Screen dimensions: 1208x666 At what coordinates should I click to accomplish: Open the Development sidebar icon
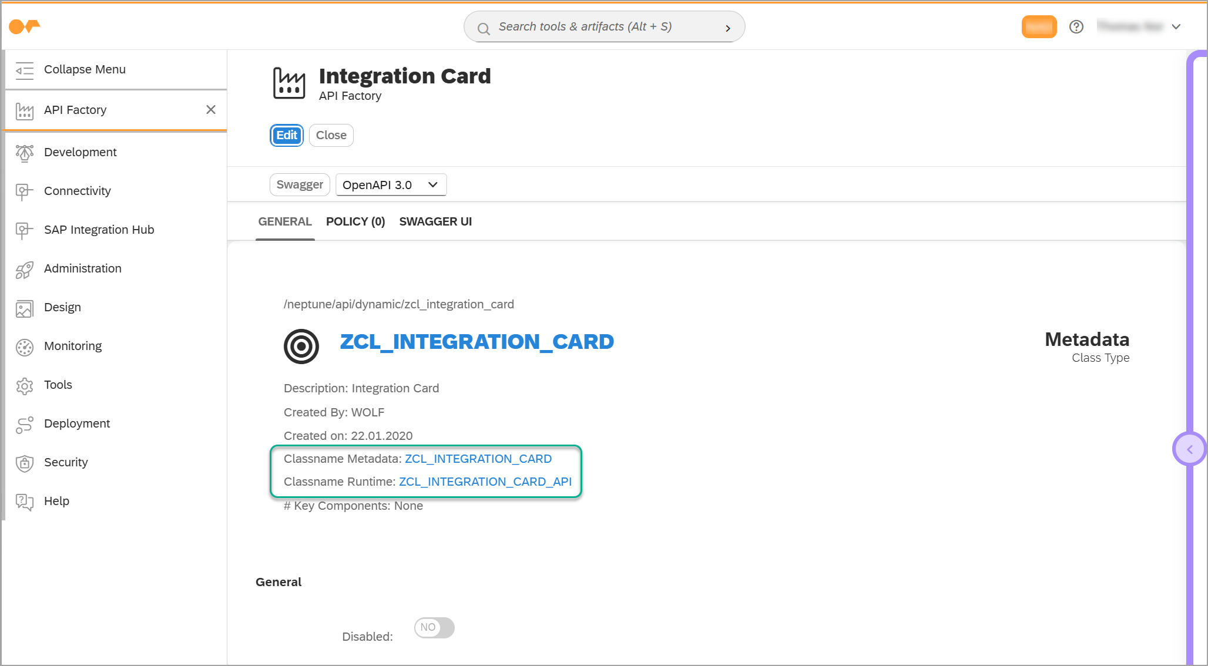click(24, 153)
